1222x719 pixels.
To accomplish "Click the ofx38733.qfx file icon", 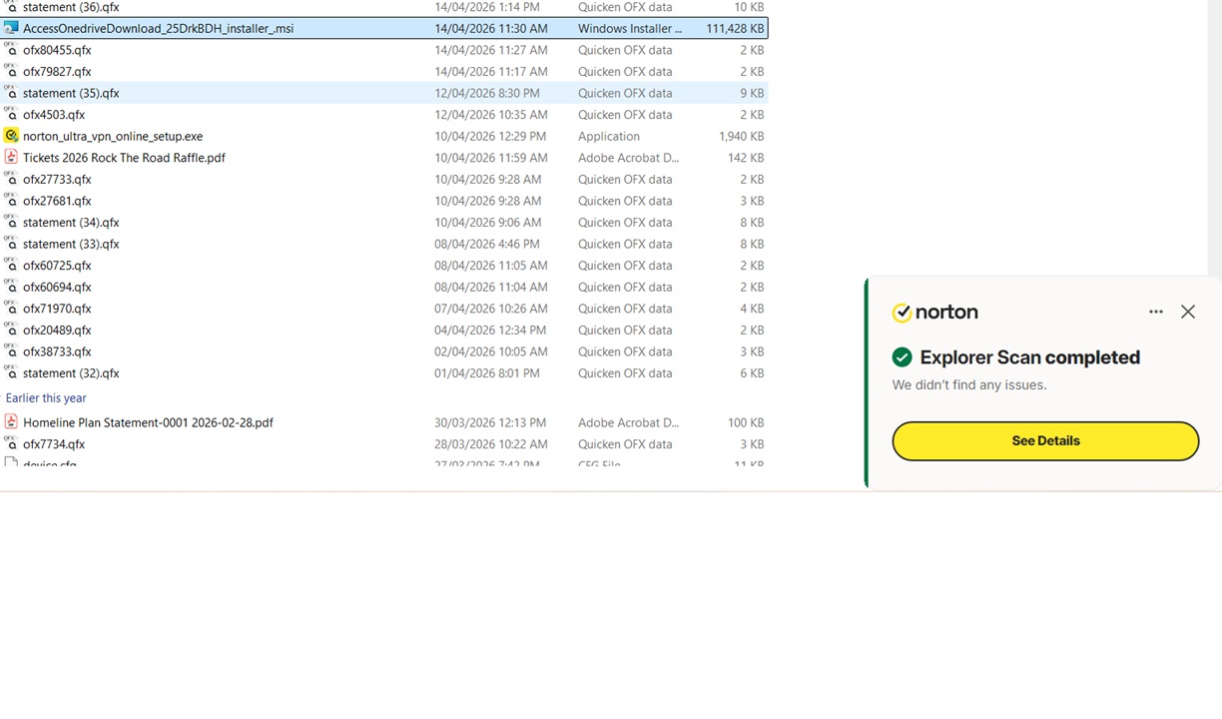I will pyautogui.click(x=11, y=352).
